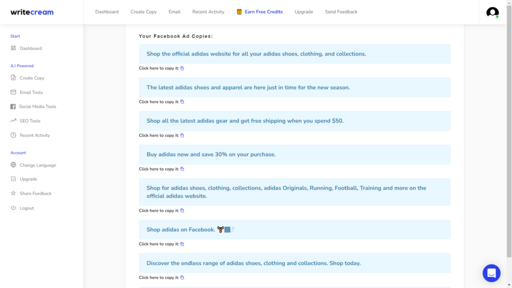Click the Earn Free Credits link

tap(263, 12)
